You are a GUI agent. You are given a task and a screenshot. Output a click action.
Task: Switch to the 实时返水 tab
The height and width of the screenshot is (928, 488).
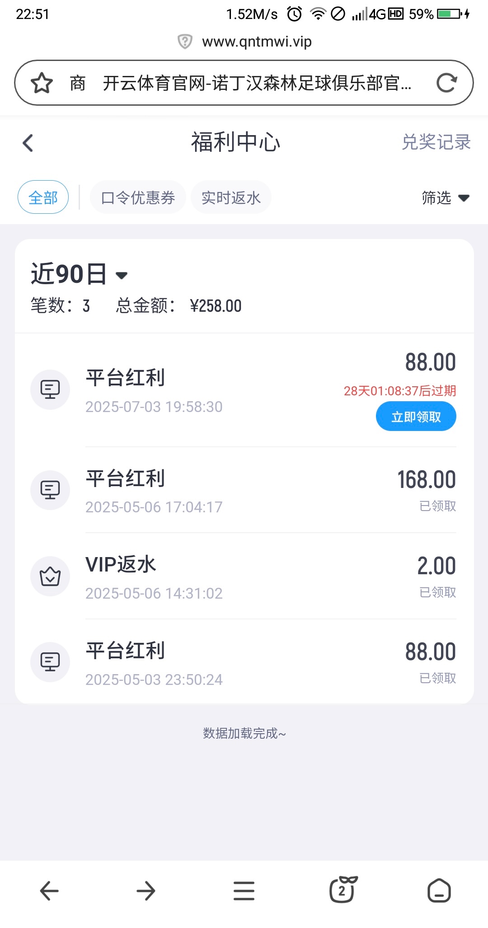[x=231, y=197]
